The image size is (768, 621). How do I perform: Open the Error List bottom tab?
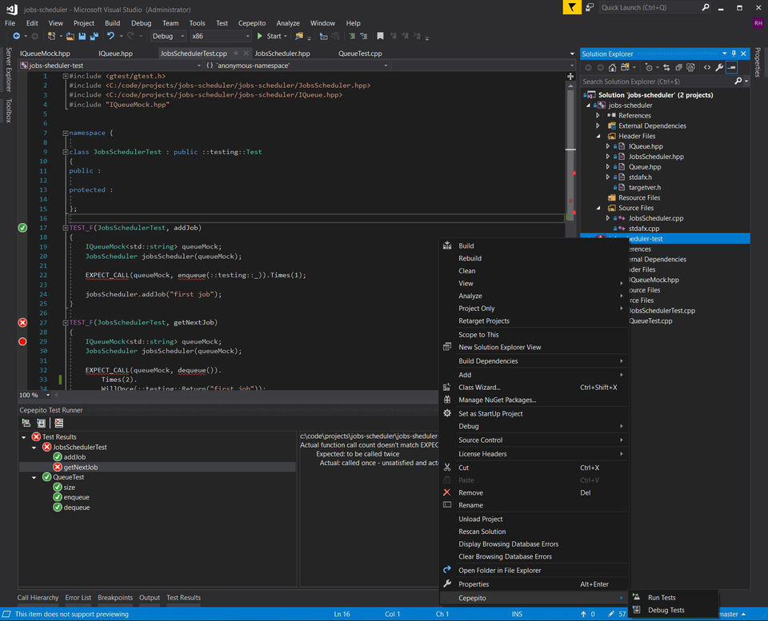pyautogui.click(x=78, y=598)
